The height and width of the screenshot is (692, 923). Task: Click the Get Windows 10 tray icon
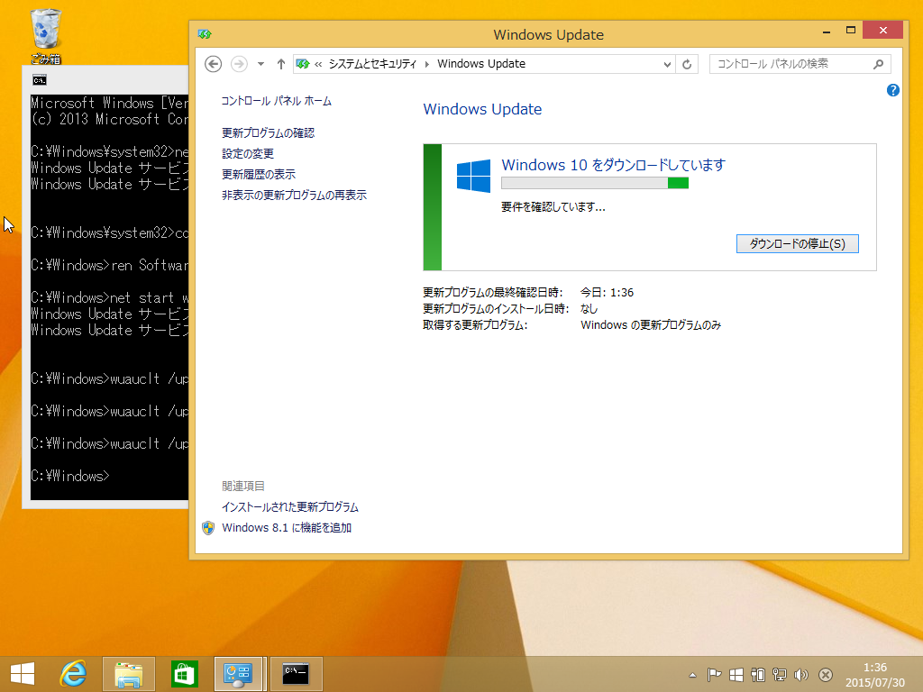(x=736, y=675)
